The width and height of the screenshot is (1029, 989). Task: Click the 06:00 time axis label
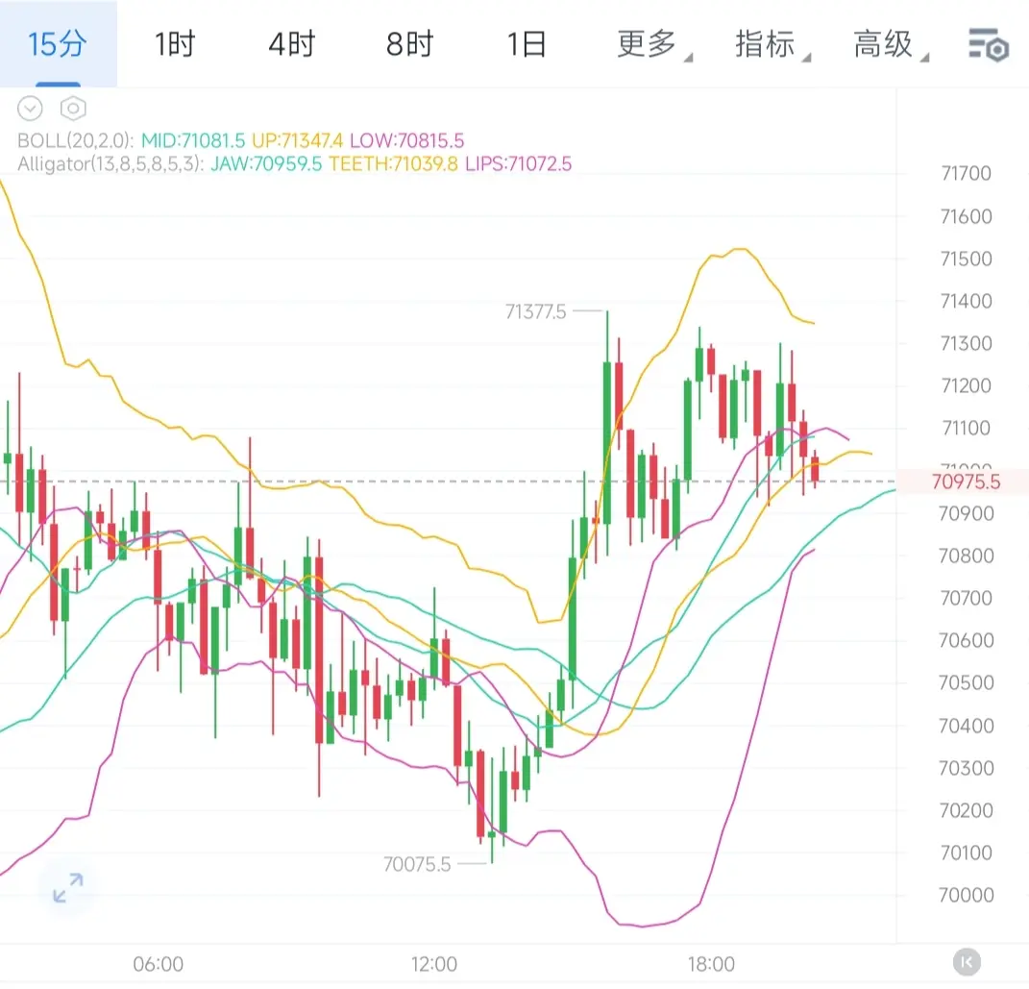tap(159, 964)
